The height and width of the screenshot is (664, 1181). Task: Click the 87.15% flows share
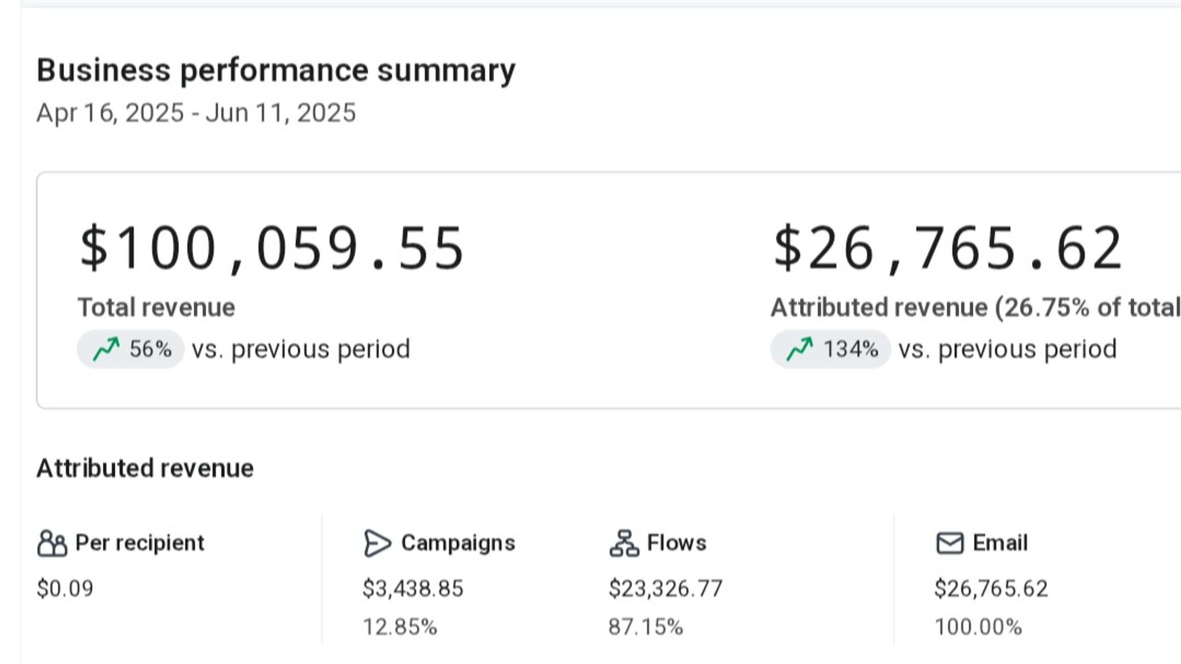point(646,627)
